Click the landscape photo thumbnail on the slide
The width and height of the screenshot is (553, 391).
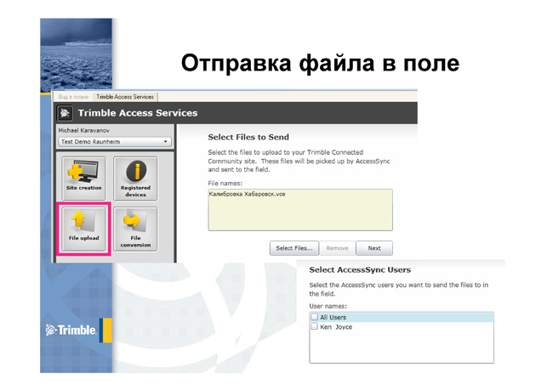point(77,55)
